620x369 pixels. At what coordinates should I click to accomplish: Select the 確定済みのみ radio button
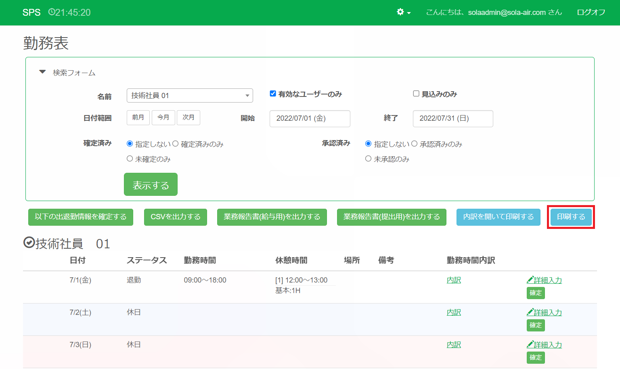(176, 144)
